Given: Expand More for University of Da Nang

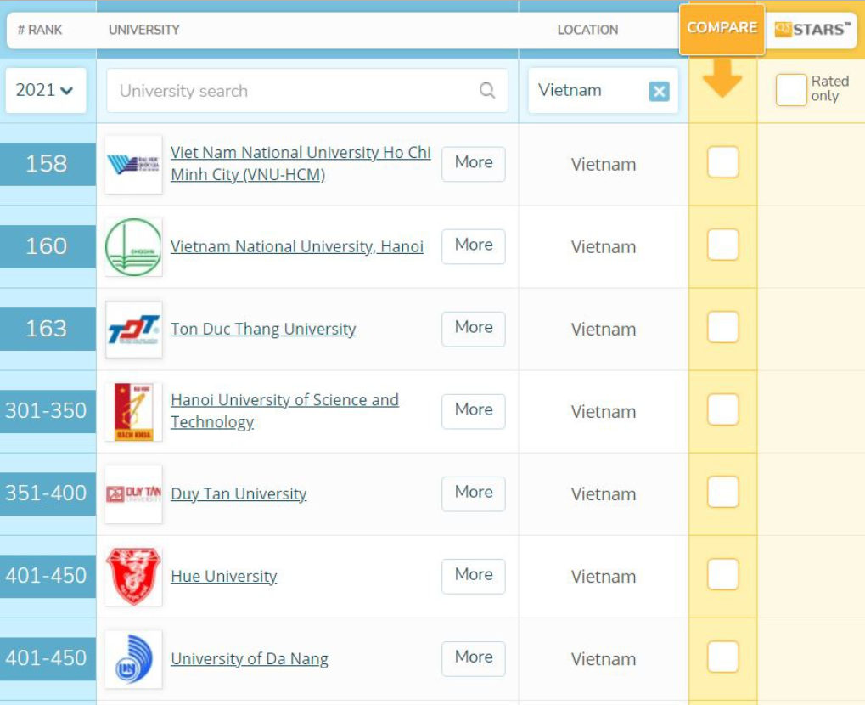Looking at the screenshot, I should [x=473, y=657].
